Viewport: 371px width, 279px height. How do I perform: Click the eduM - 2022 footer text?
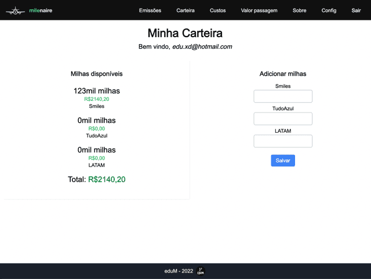[x=179, y=271]
